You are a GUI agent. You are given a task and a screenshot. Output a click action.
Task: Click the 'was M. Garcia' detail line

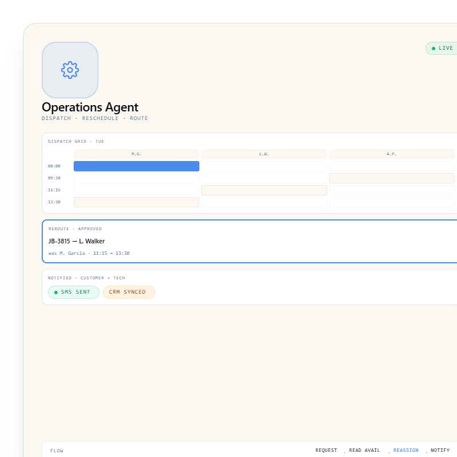click(x=89, y=253)
